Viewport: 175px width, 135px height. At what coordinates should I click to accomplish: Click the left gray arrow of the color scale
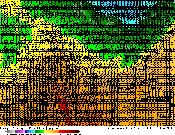coord(6,131)
